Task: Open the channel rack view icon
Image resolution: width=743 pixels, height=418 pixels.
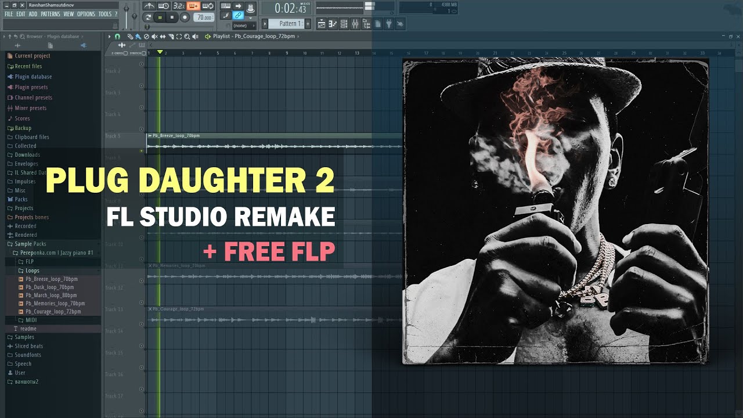Action: pos(344,24)
